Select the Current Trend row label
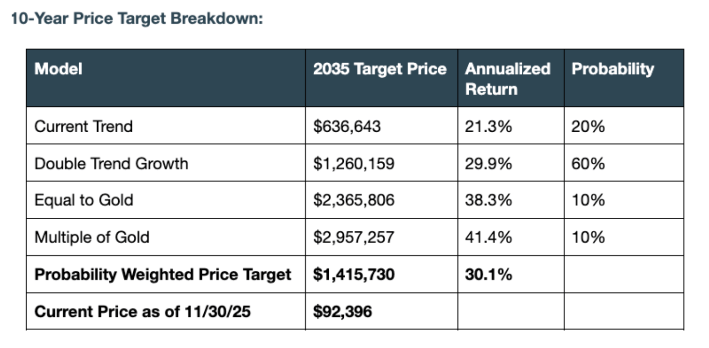This screenshot has height=348, width=709. click(x=83, y=126)
